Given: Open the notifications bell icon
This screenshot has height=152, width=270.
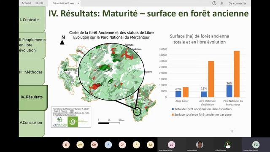Looking at the screenshot, I should click(221, 3).
